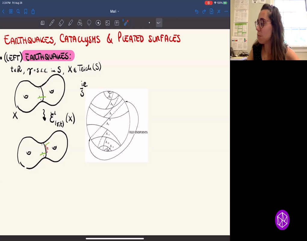This screenshot has width=307, height=241.
Task: Select the Pen tool
Action: click(52, 23)
